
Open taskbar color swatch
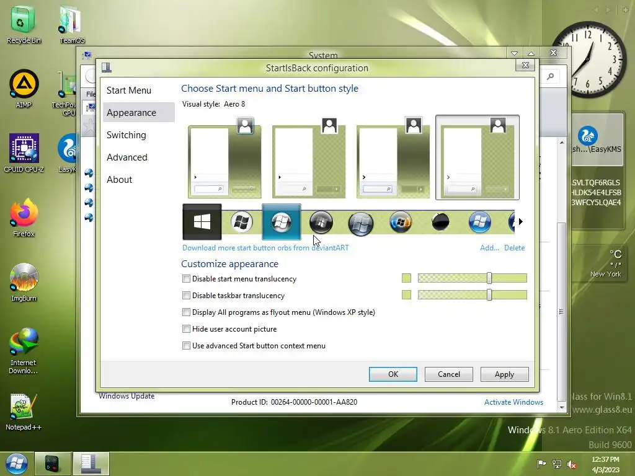406,294
